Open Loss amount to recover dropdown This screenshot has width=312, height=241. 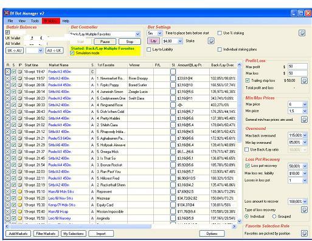pyautogui.click(x=305, y=202)
